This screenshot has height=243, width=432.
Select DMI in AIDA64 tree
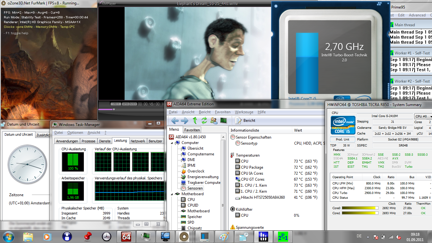coord(191,160)
